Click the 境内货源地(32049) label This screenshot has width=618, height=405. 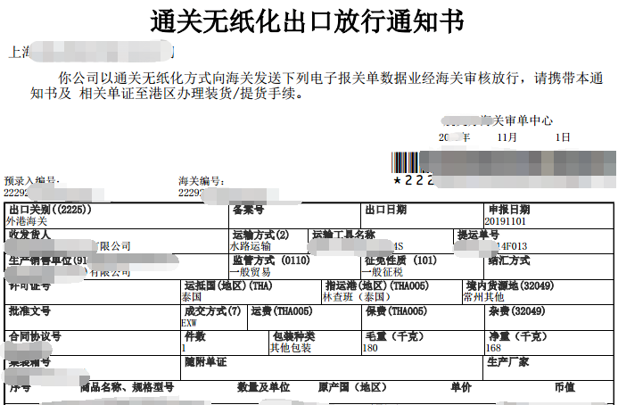510,285
